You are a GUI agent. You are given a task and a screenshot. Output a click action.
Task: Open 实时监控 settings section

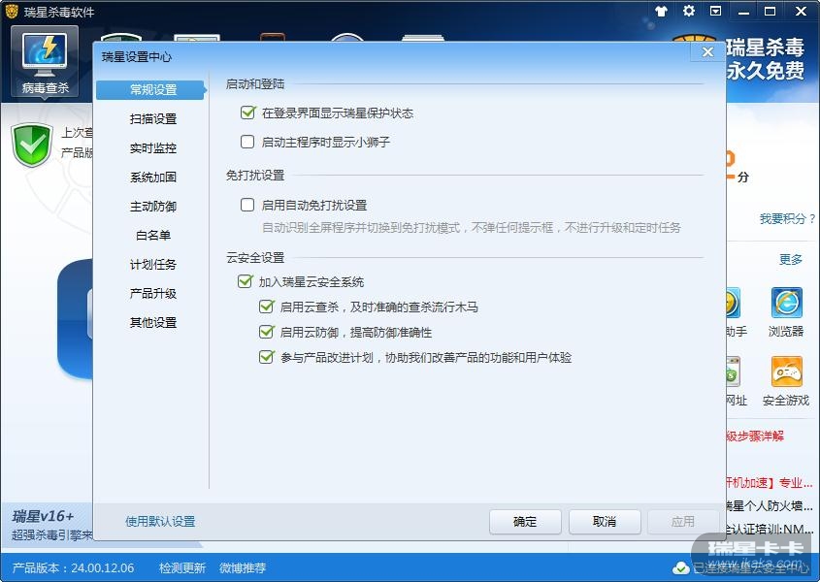coord(153,148)
